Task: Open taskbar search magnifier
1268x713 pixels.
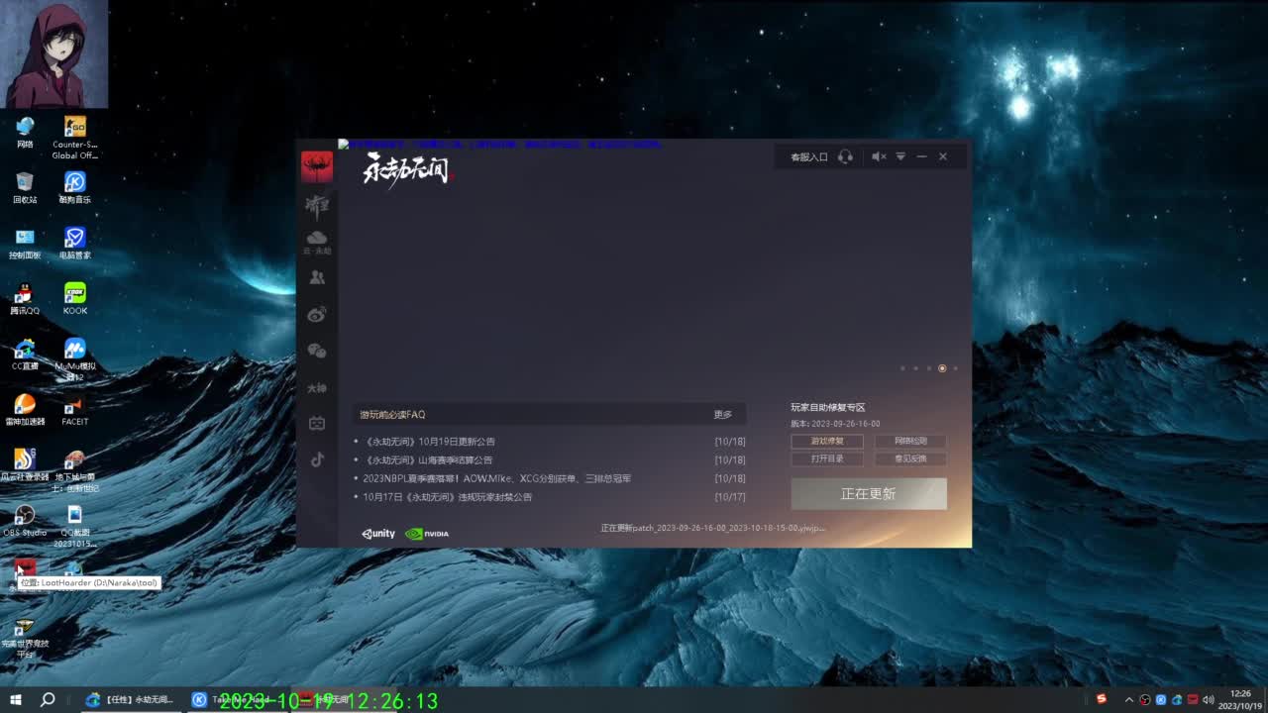Action: pyautogui.click(x=47, y=699)
